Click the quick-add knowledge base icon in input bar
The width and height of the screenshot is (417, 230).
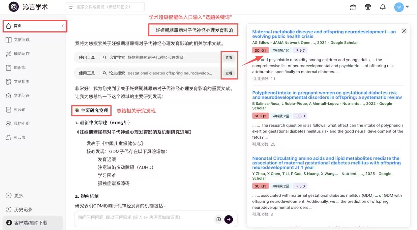pyautogui.click(x=218, y=219)
